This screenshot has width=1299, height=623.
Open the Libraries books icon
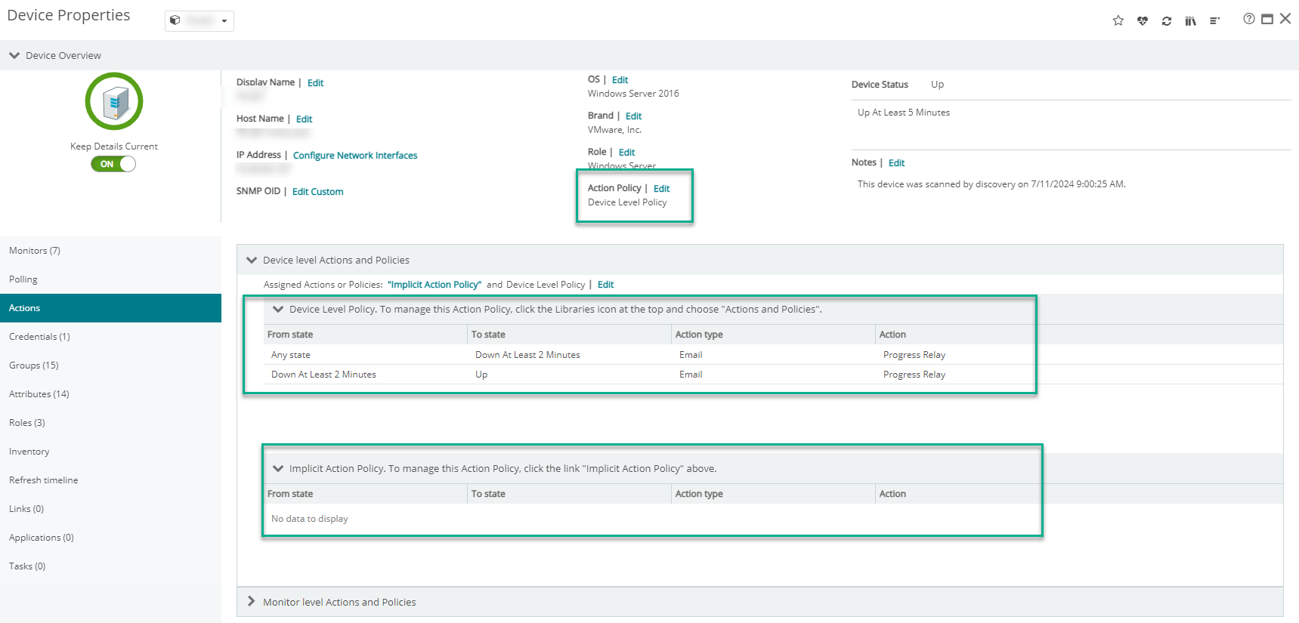tap(1191, 21)
